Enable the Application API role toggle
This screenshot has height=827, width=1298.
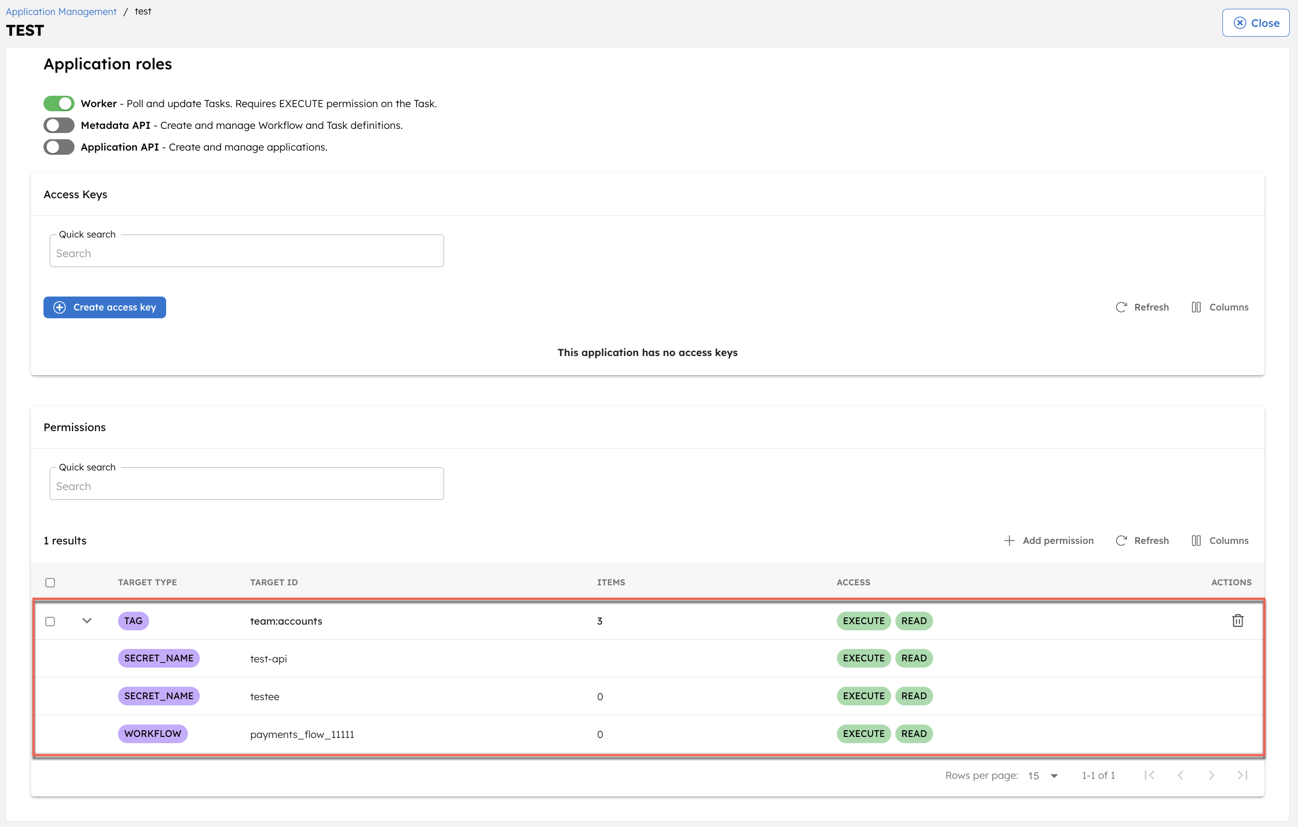pyautogui.click(x=59, y=146)
